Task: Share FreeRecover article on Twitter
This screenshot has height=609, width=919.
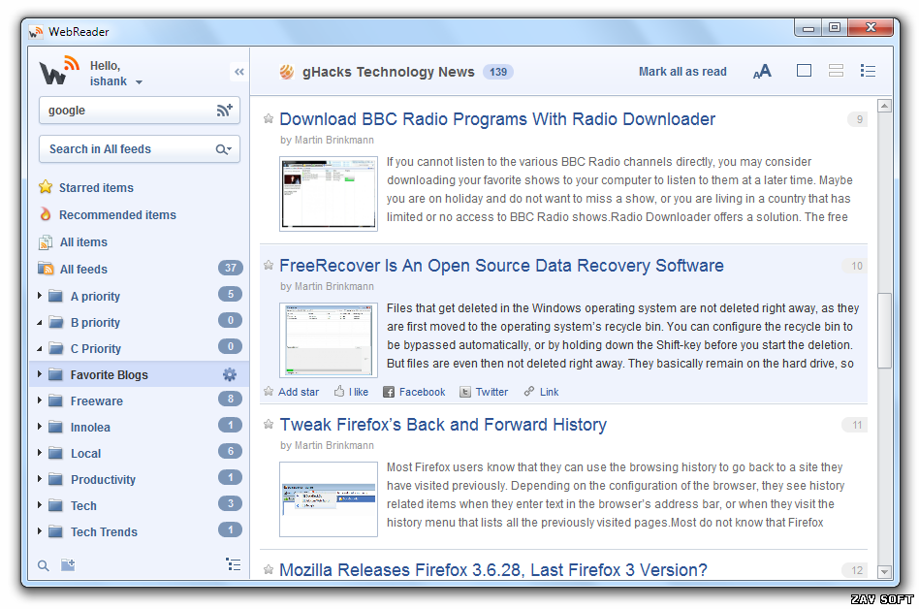Action: (484, 392)
